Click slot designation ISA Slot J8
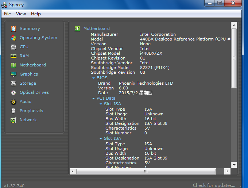248x188 pixels. (x=156, y=123)
